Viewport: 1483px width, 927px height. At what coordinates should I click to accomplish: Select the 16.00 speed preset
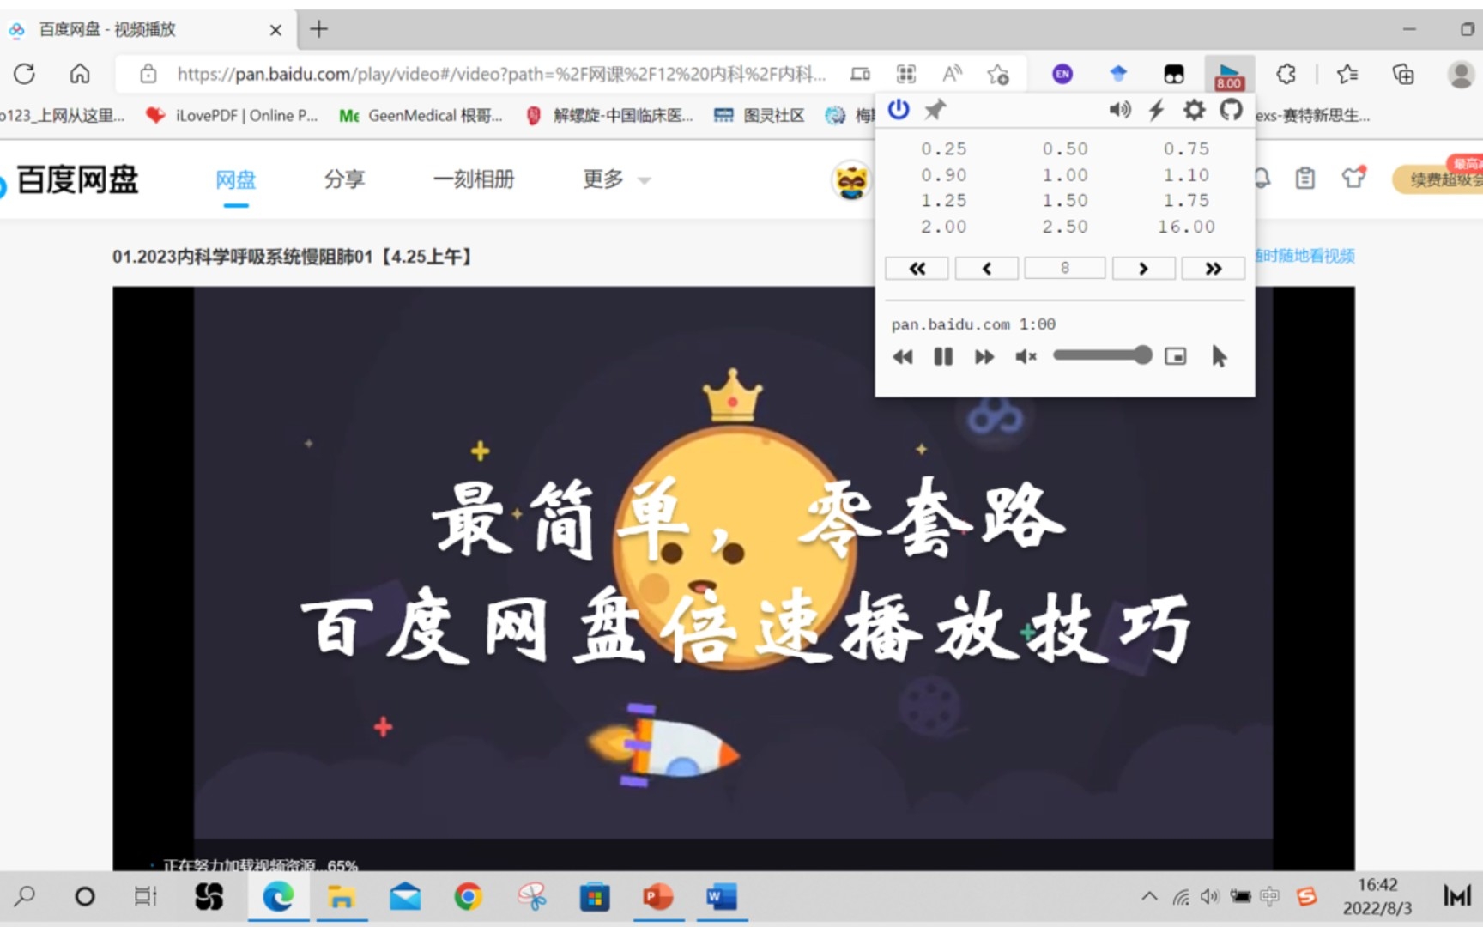(1186, 227)
